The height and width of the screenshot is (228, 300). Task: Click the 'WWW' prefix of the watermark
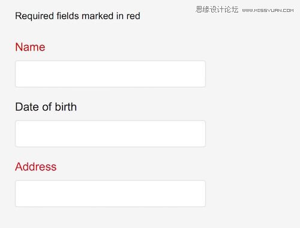click(248, 10)
